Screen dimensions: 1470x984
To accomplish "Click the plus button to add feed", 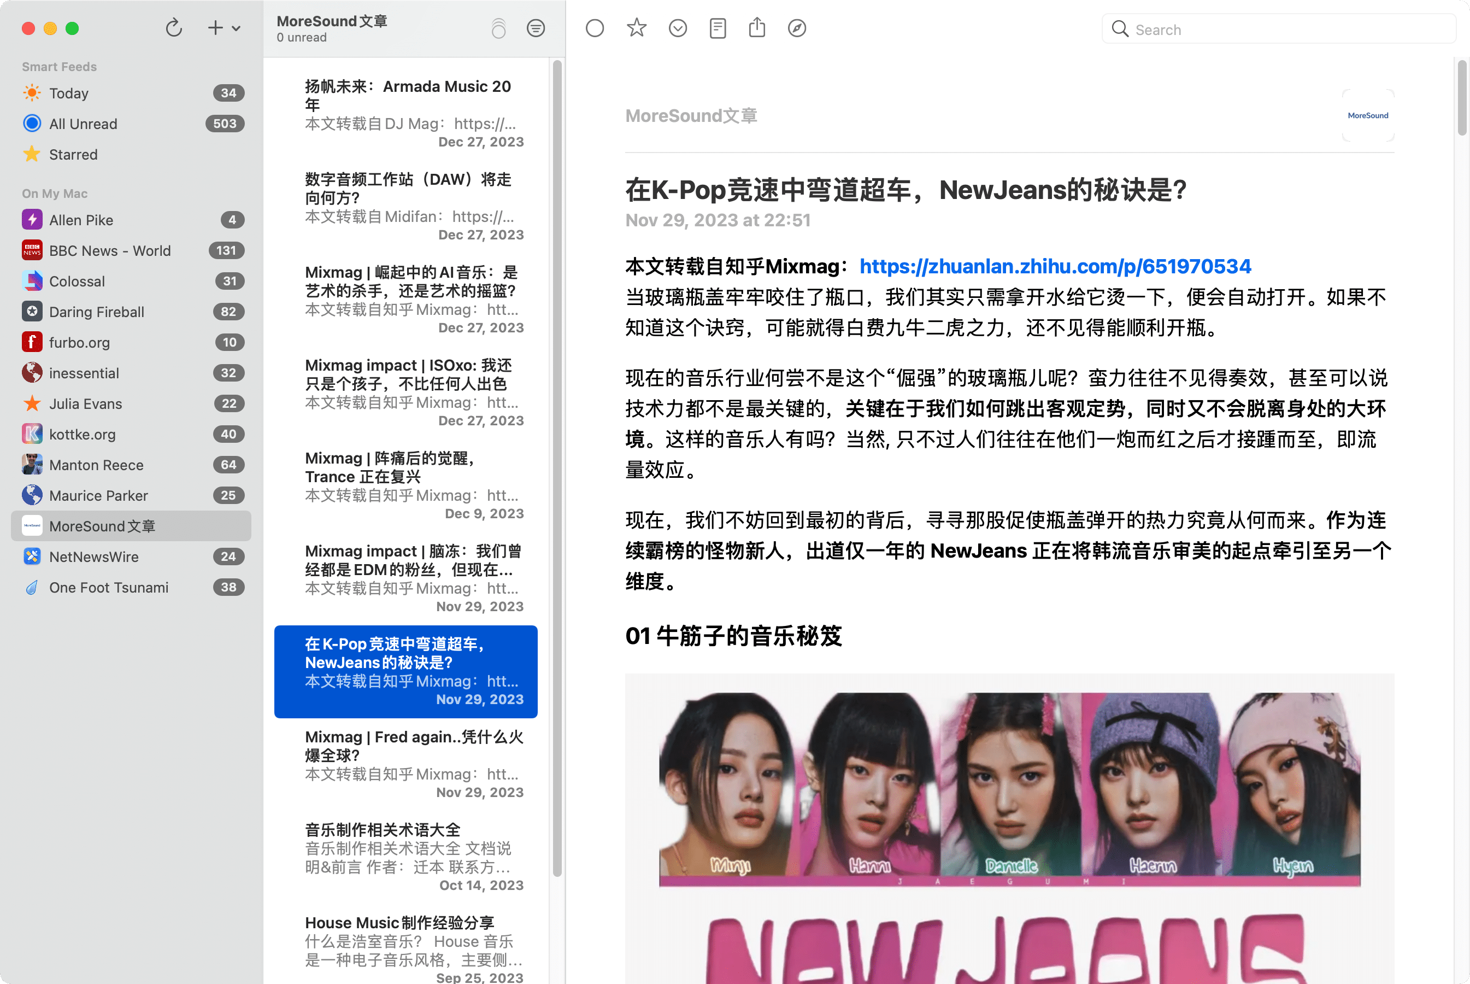I will pyautogui.click(x=215, y=28).
